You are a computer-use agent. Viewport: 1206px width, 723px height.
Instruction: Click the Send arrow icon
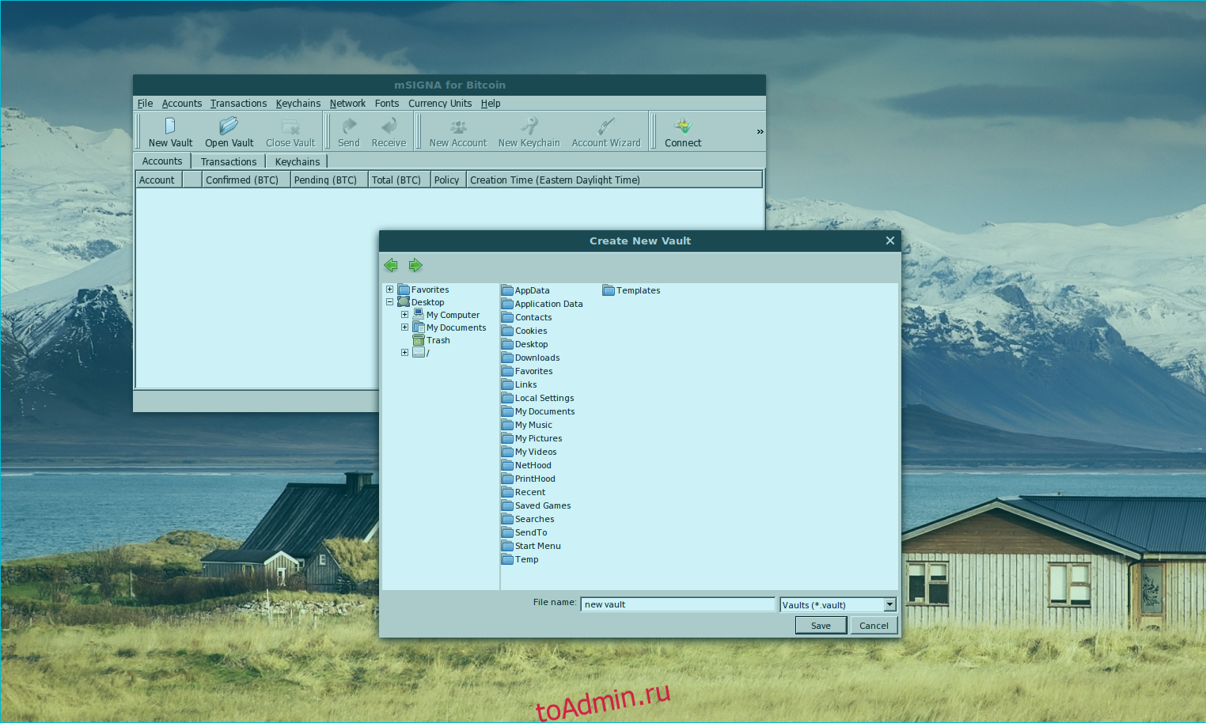348,126
